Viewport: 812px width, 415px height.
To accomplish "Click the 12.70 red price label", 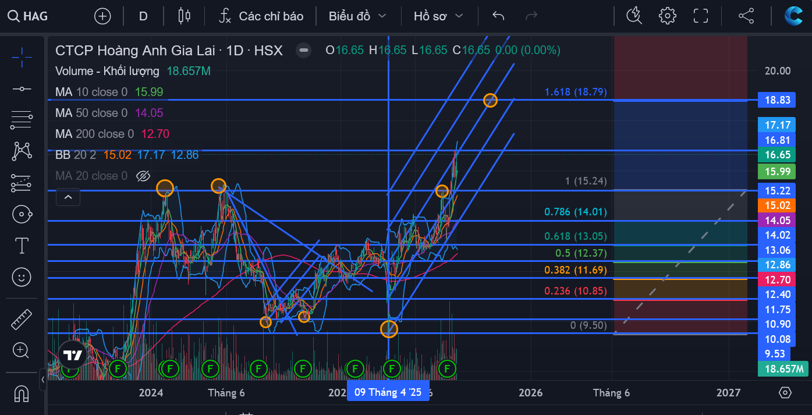I will coord(777,279).
